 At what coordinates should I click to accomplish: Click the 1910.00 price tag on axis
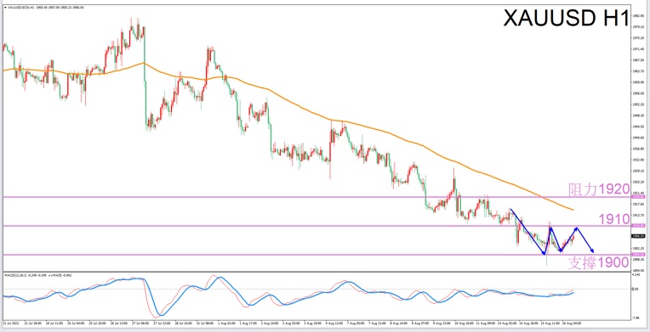pos(637,226)
